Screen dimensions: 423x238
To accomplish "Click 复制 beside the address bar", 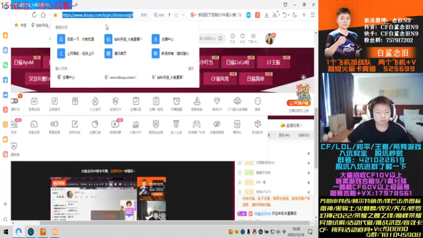I will click(x=144, y=15).
